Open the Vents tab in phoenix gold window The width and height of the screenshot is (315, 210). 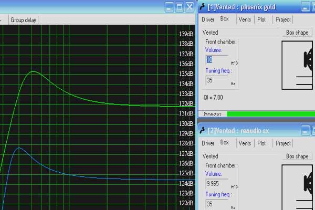point(245,19)
